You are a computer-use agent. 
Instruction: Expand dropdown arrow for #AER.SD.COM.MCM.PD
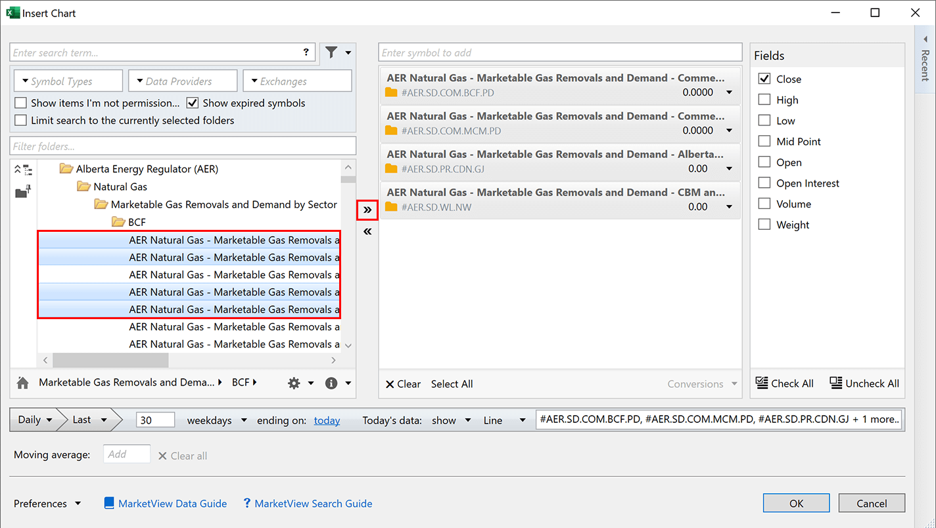[729, 131]
